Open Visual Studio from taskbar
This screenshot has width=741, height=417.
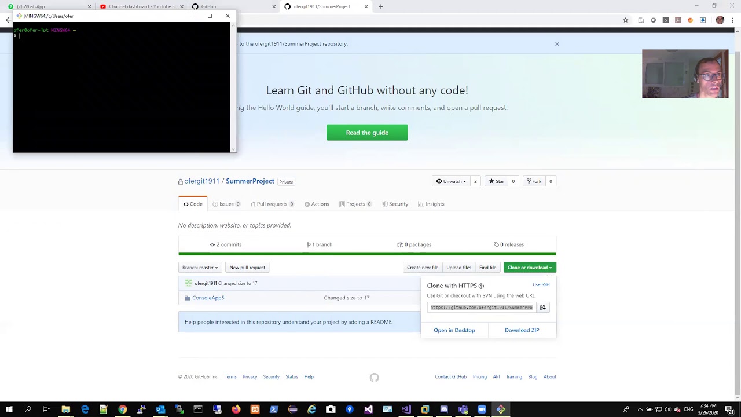[x=406, y=409]
